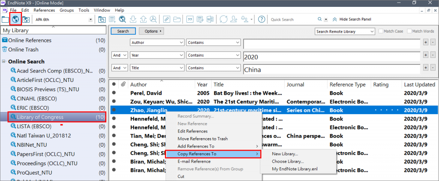This screenshot has width=439, height=181.
Task: Open the Groups menu
Action: point(66,10)
